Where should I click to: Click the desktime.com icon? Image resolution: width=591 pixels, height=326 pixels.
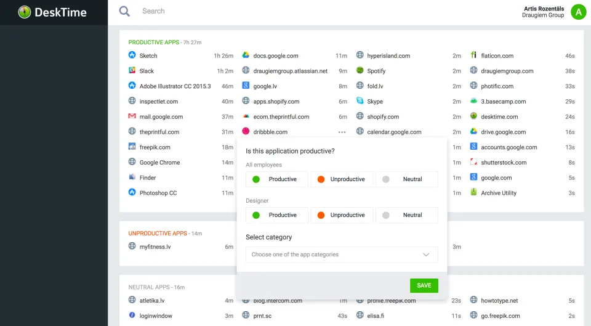coord(474,116)
